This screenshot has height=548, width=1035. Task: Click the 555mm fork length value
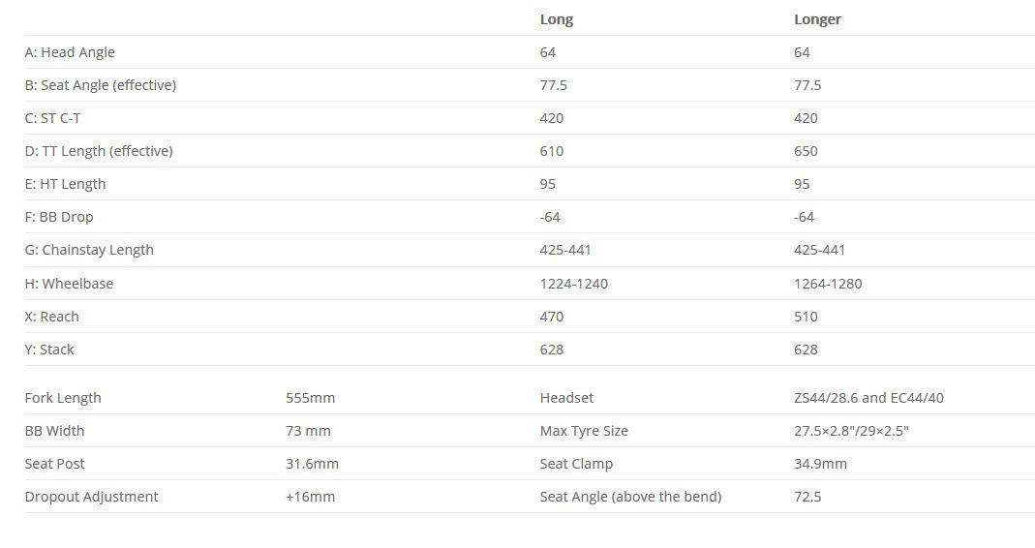tap(310, 398)
